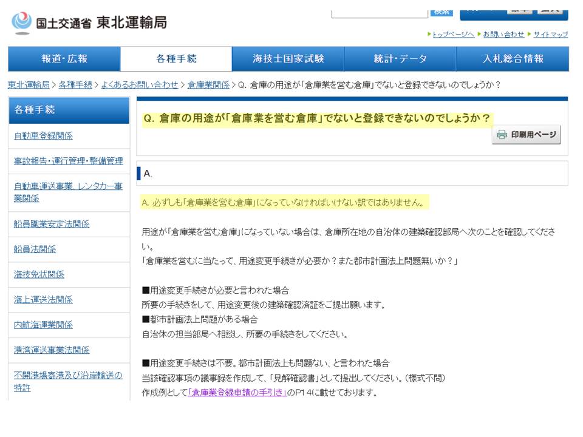Click 港湾運送事業法関係 in sidebar
583x437 pixels.
(52, 350)
